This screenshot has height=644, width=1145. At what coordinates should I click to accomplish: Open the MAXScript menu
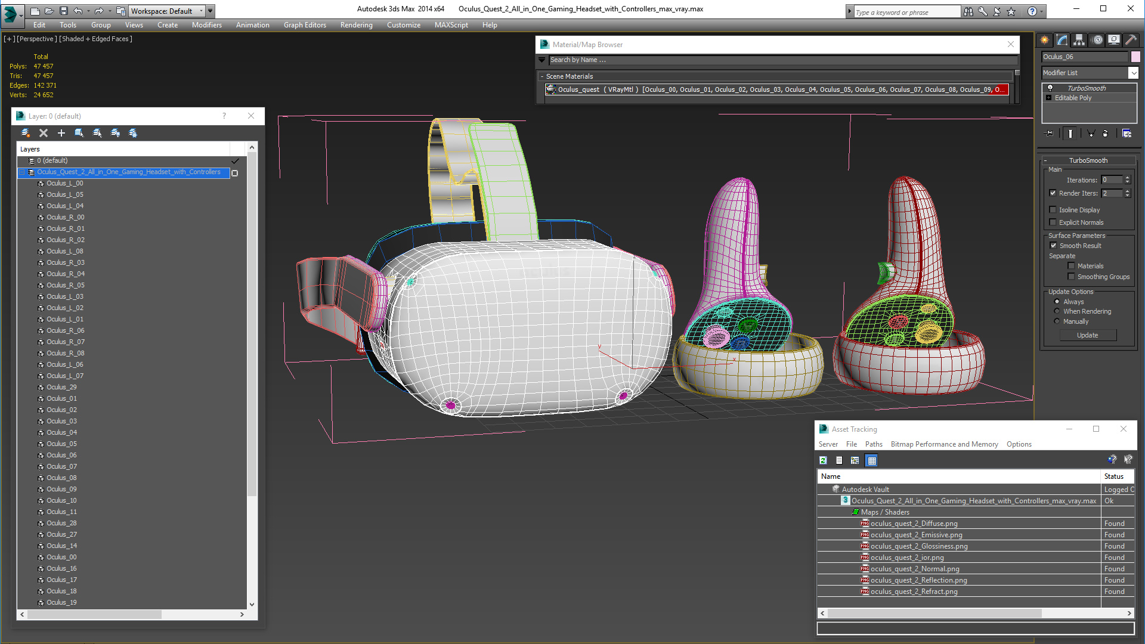click(x=451, y=25)
